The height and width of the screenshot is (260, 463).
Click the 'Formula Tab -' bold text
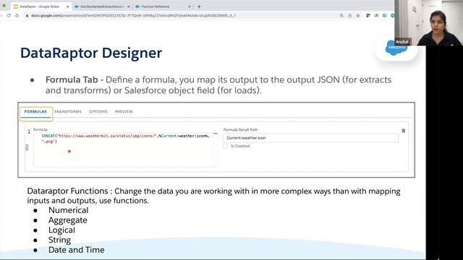(x=75, y=80)
